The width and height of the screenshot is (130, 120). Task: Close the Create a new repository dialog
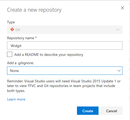(122, 8)
